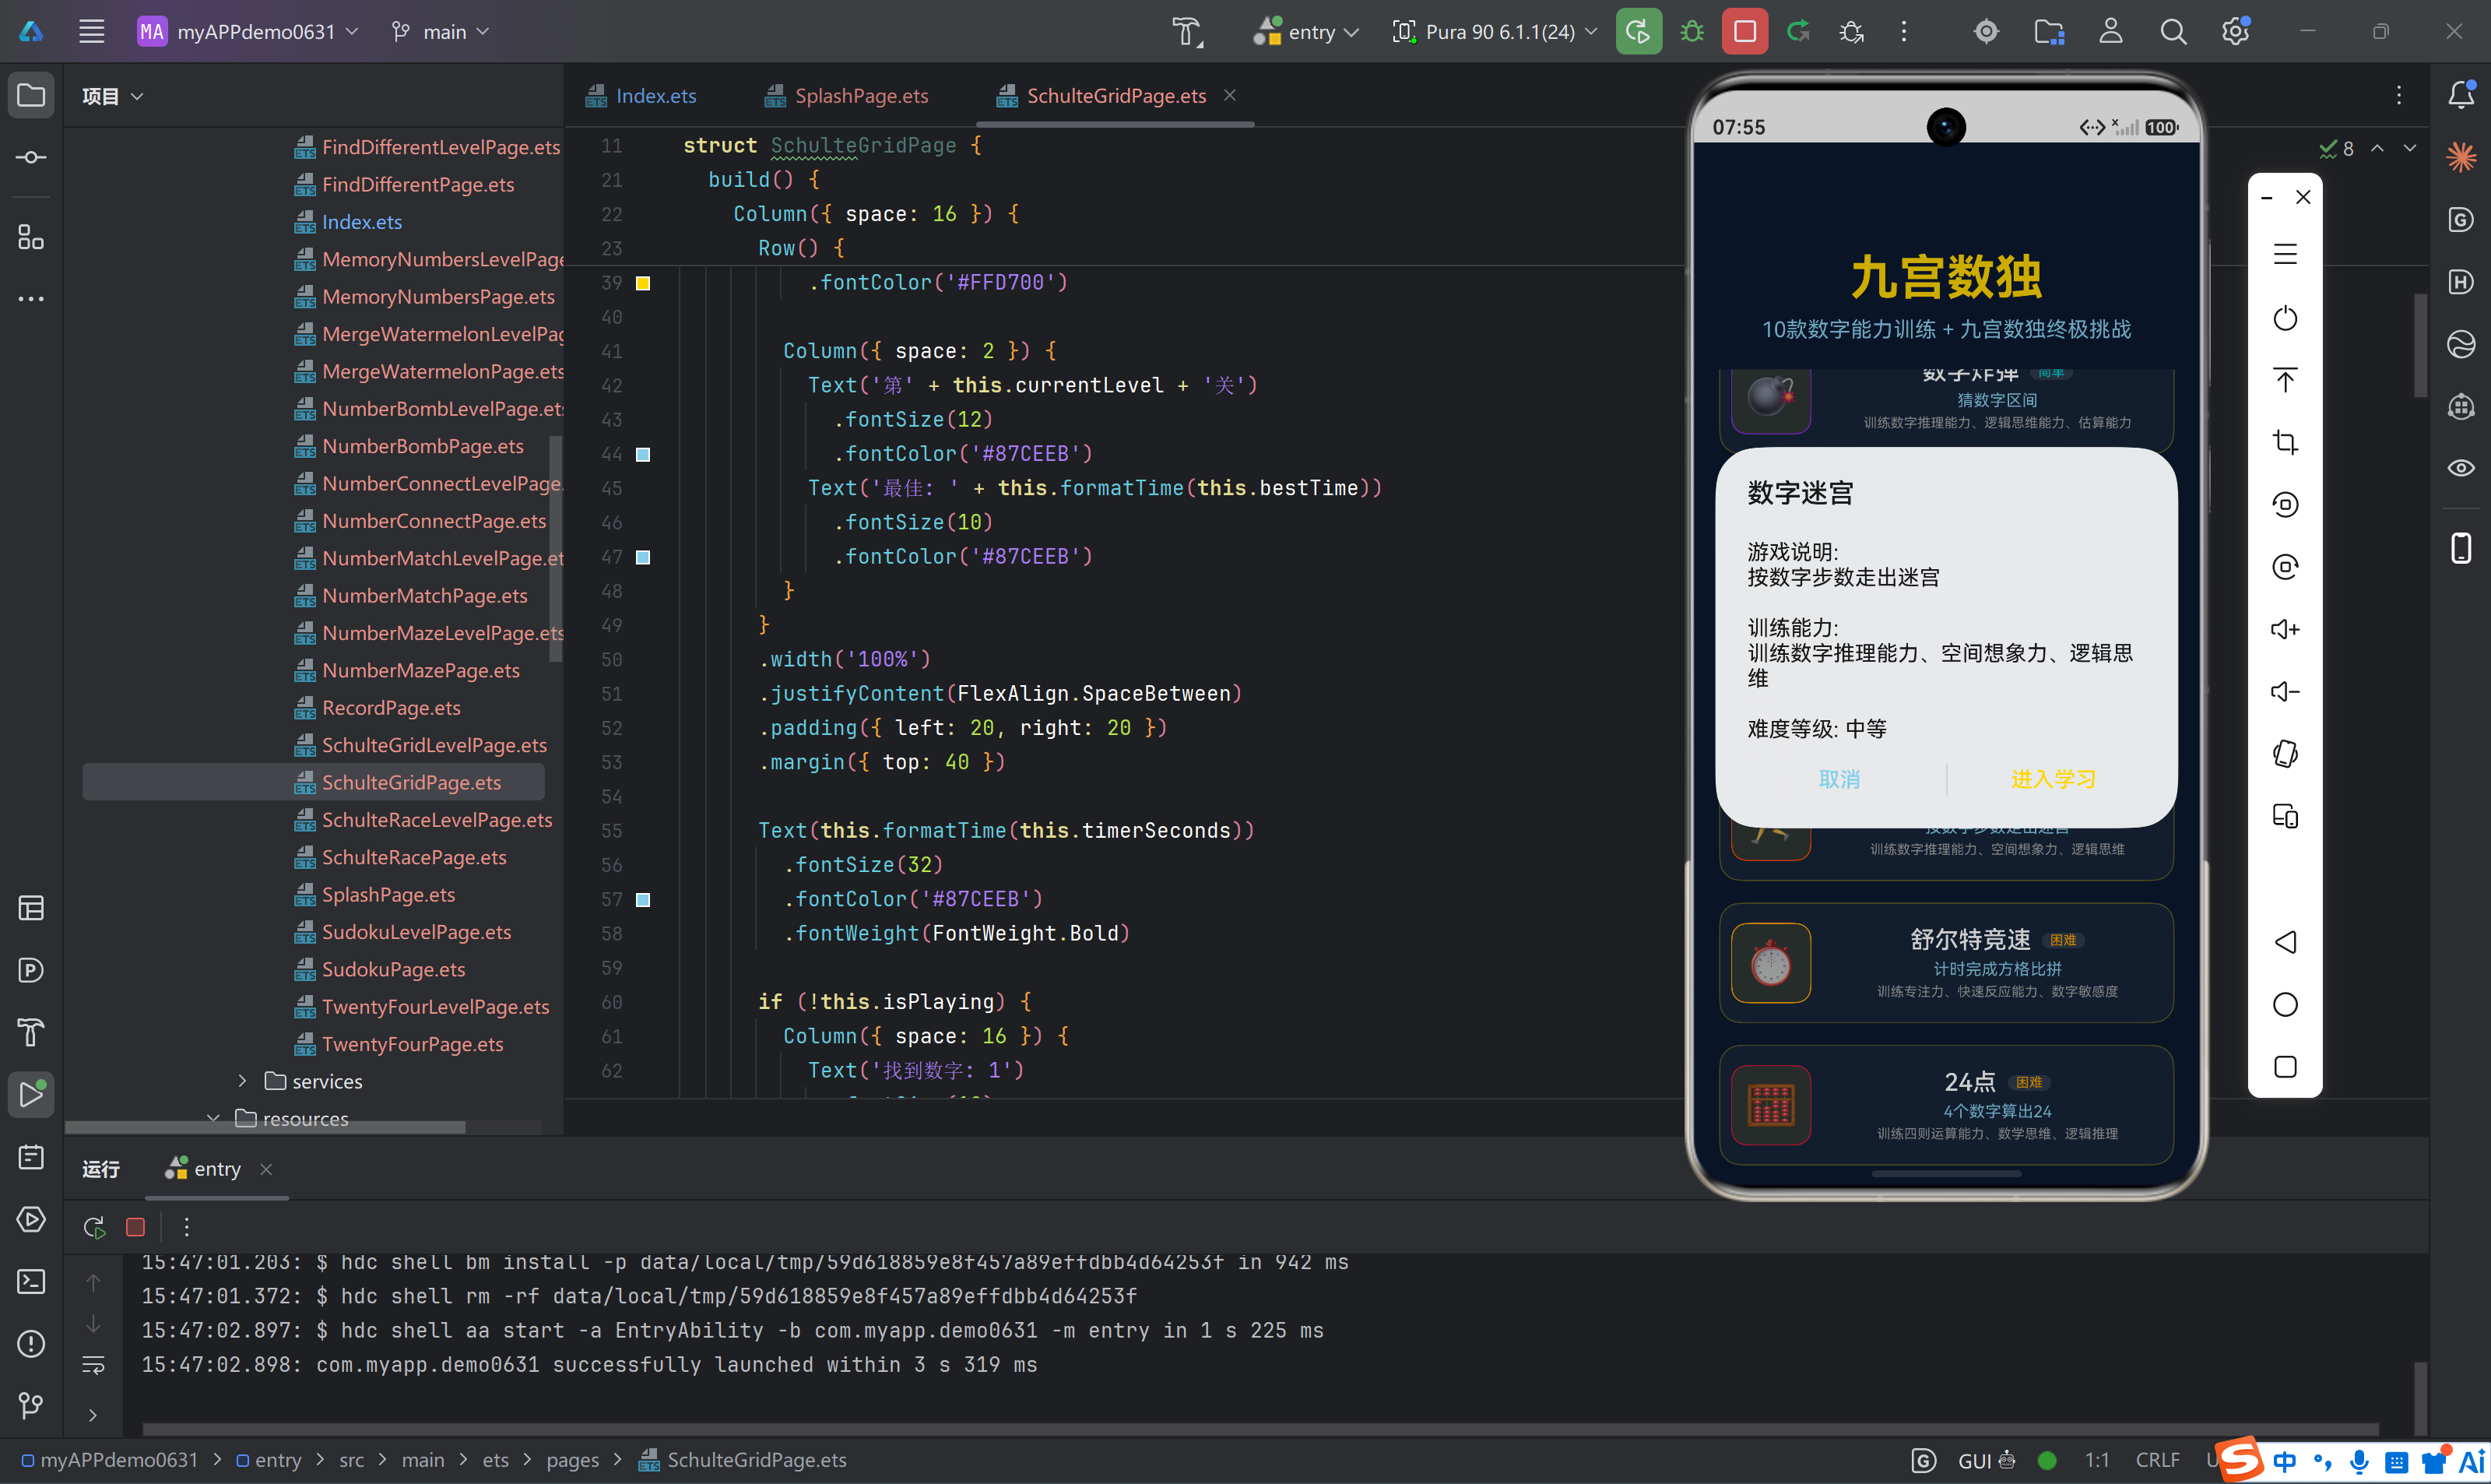Go to next highlighted problem arrow
Screen dimensions: 2491x1484
pos(2410,148)
